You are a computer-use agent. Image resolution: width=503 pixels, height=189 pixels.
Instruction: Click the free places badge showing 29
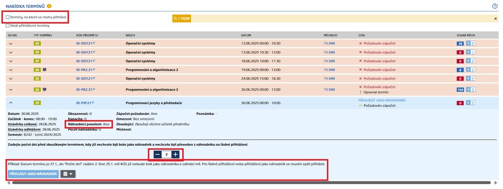(x=460, y=43)
